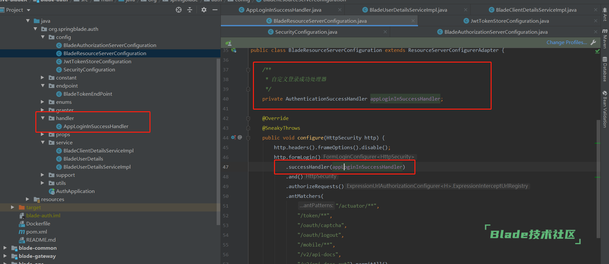
Task: Close the SecurityConfiguration.java tab
Action: pyautogui.click(x=385, y=32)
